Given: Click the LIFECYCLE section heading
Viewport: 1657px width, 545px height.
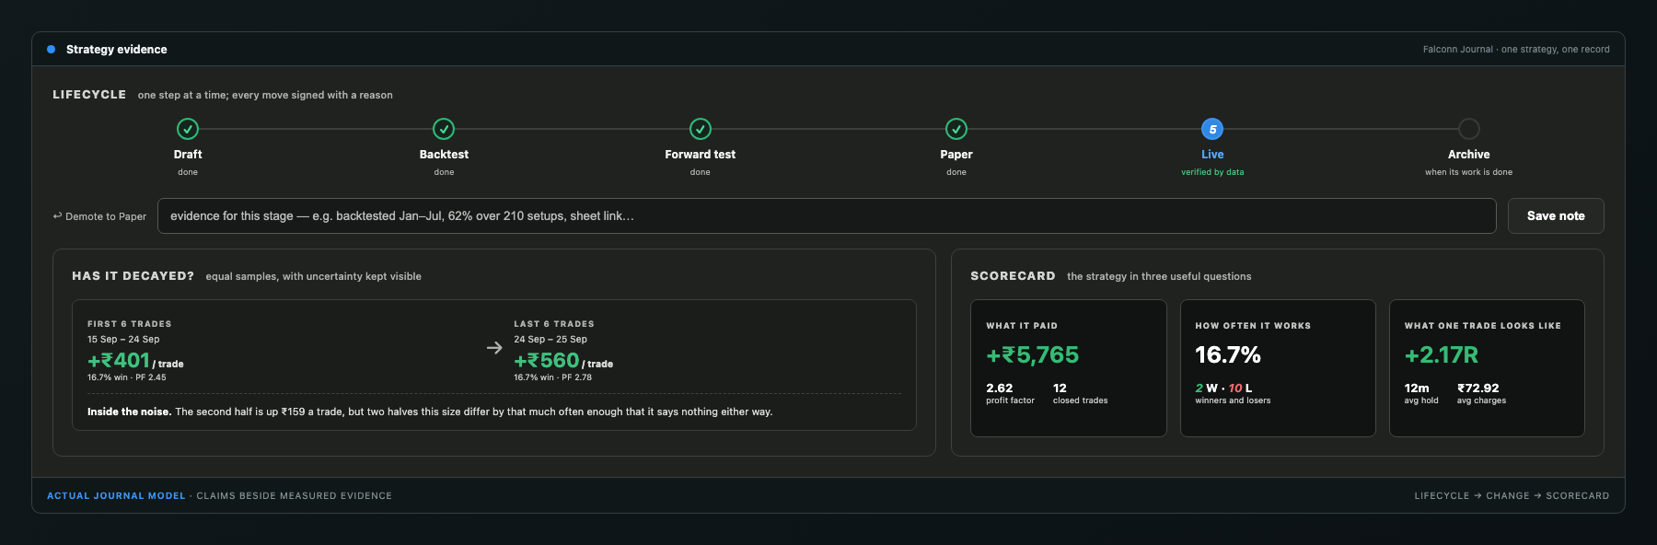Looking at the screenshot, I should (x=89, y=95).
